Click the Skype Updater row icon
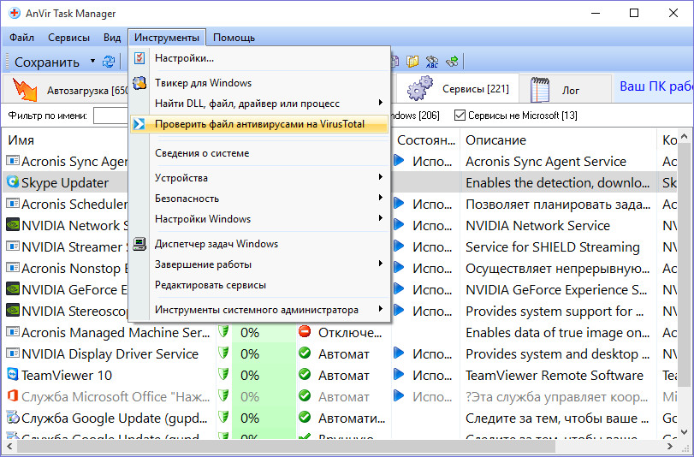 pos(13,181)
